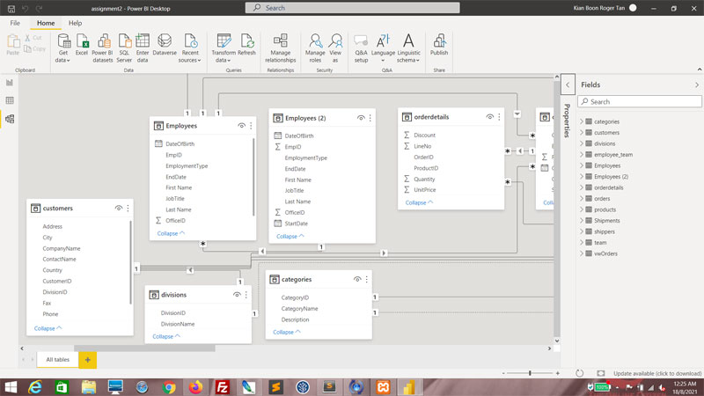Click the zoom slider handle

click(x=530, y=373)
